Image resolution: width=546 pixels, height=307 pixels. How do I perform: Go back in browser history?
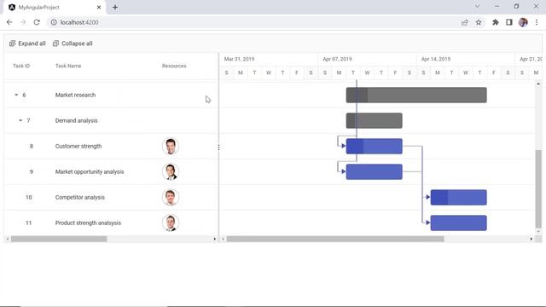(9, 22)
